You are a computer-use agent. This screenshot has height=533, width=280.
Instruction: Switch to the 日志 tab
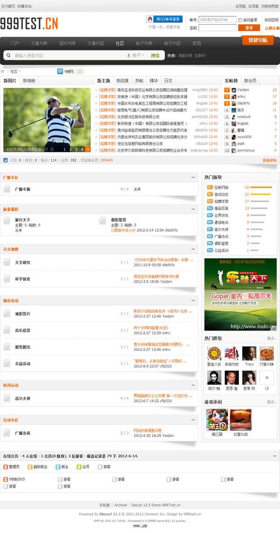pos(168,81)
